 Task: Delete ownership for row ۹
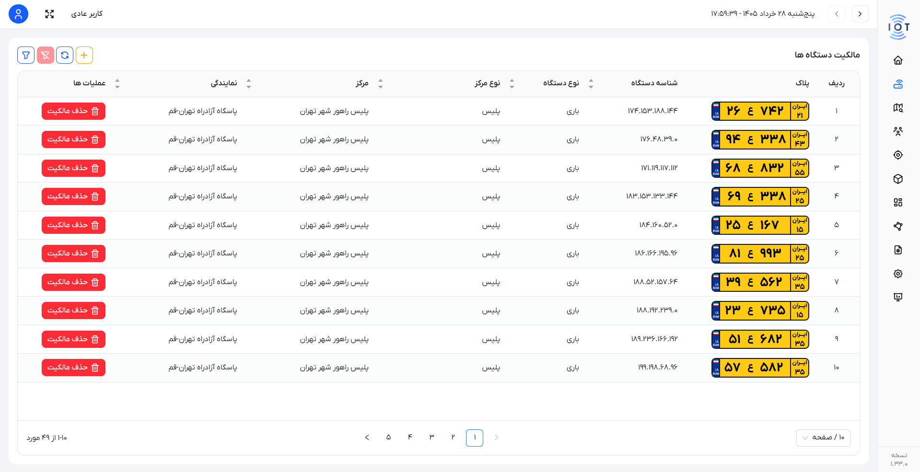[x=73, y=339]
